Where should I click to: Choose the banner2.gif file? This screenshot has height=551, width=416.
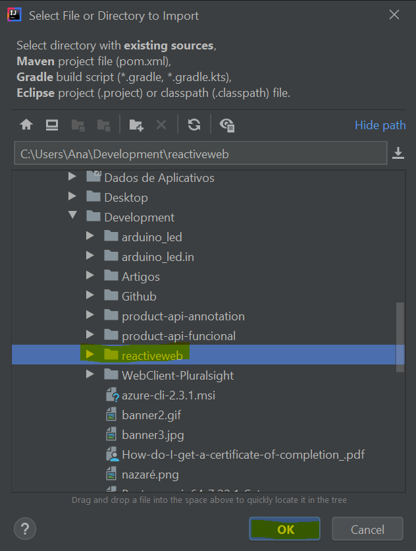(x=151, y=415)
